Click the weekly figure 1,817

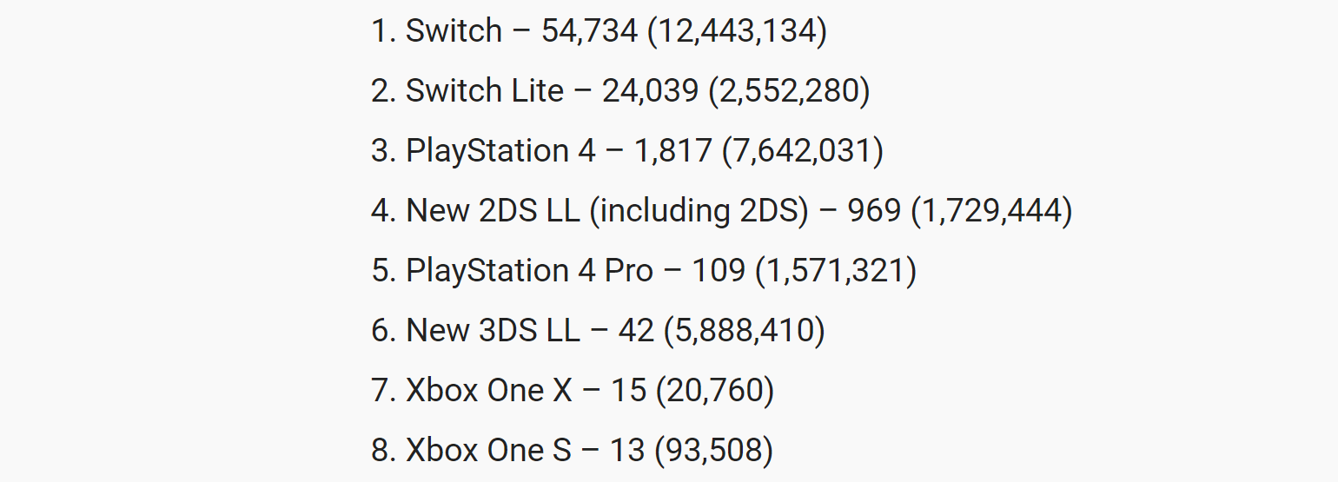coord(673,151)
